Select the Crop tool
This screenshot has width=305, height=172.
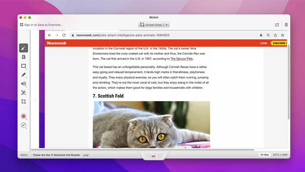point(23,102)
